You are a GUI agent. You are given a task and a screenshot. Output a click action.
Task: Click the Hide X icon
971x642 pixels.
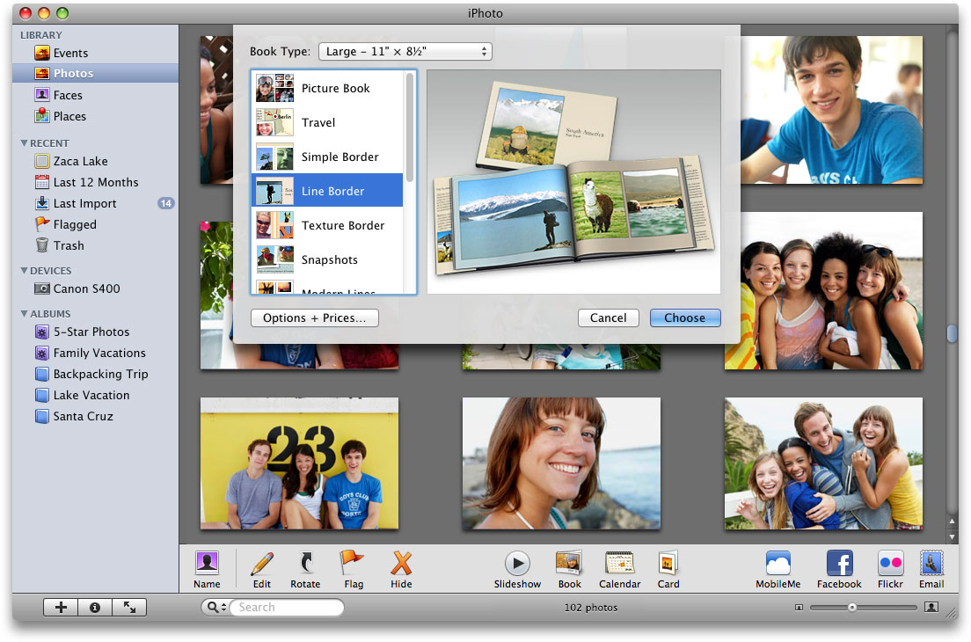[x=401, y=564]
